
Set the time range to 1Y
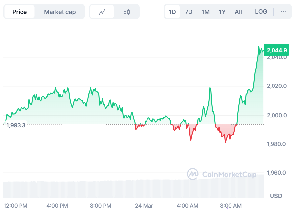(x=222, y=12)
